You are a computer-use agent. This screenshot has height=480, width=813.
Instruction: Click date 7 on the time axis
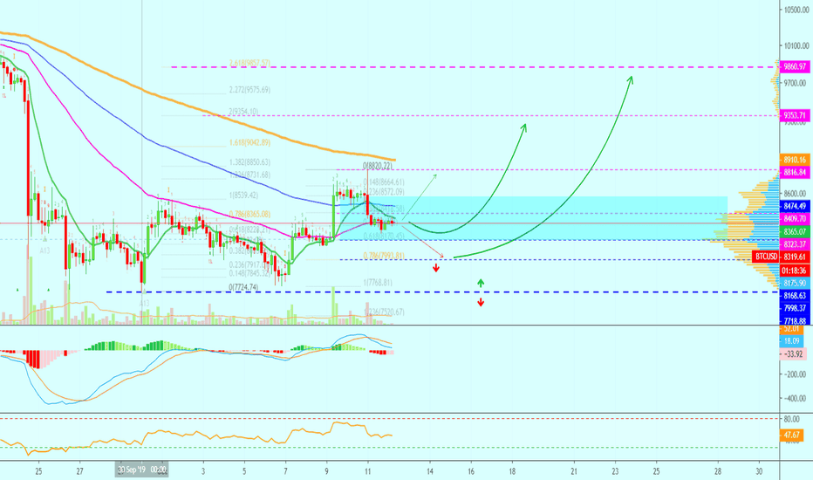click(x=286, y=471)
